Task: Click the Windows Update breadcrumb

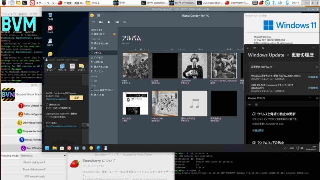Action: point(266,55)
